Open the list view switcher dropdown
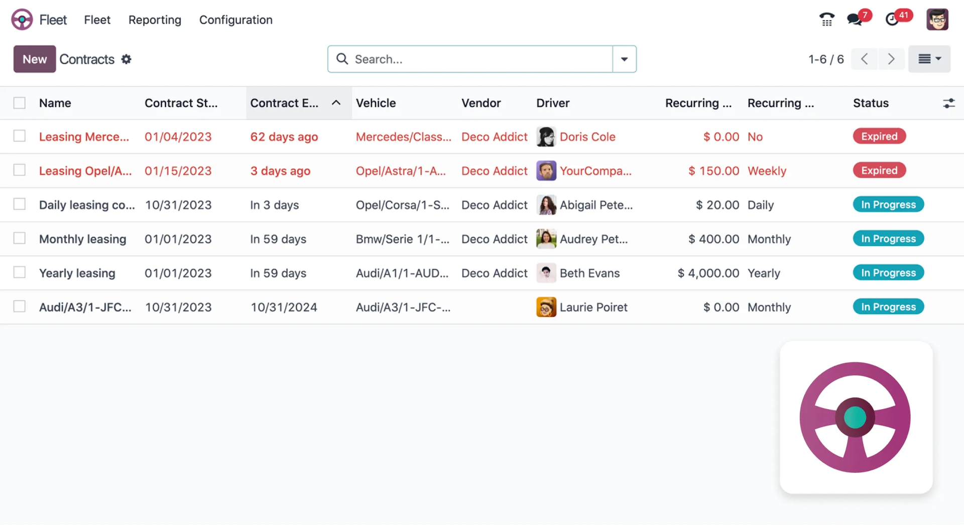The image size is (964, 525). pyautogui.click(x=929, y=59)
